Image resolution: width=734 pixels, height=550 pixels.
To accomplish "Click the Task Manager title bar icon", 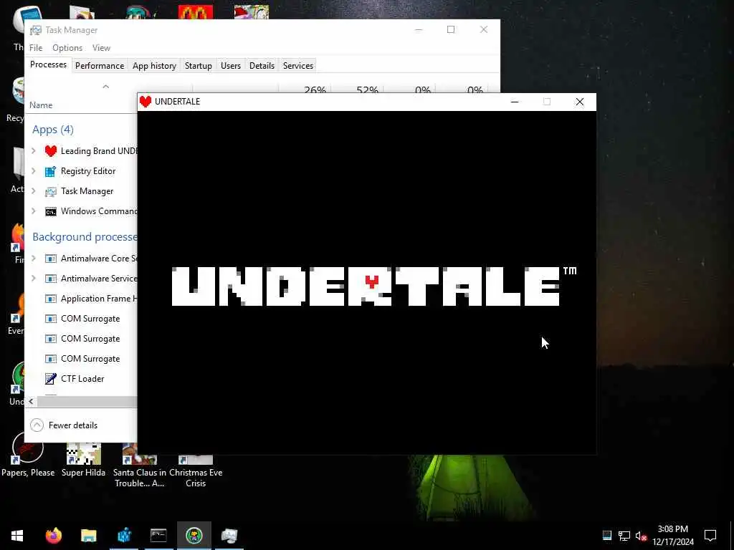I will coord(36,30).
